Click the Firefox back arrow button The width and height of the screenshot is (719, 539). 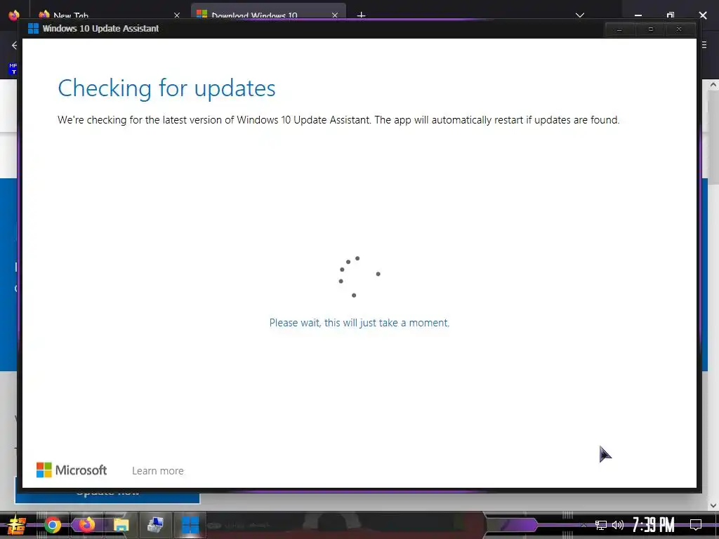[x=14, y=45]
